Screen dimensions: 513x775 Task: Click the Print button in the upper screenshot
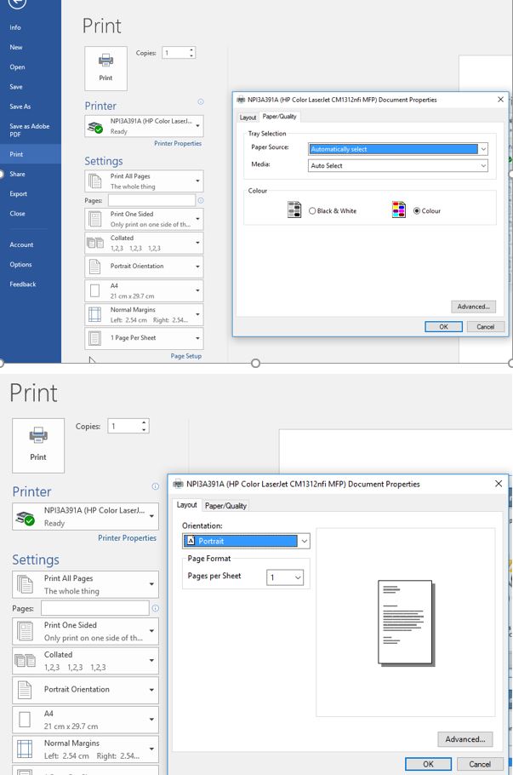pyautogui.click(x=105, y=68)
